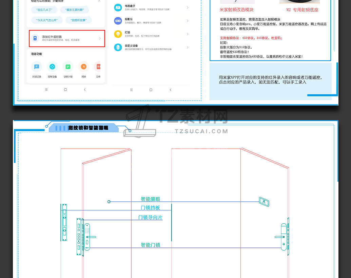This screenshot has height=278, width=351.
Task: Expand the 添加红外遥控器 row chevron
Action: [100, 38]
